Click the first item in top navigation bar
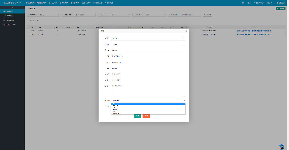Viewport: 289px width, 150px height. 30,3
